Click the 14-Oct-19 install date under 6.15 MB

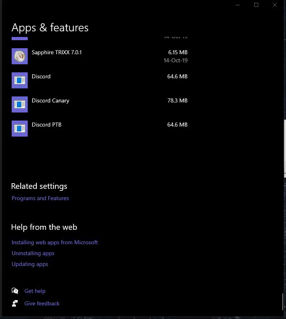pos(176,60)
